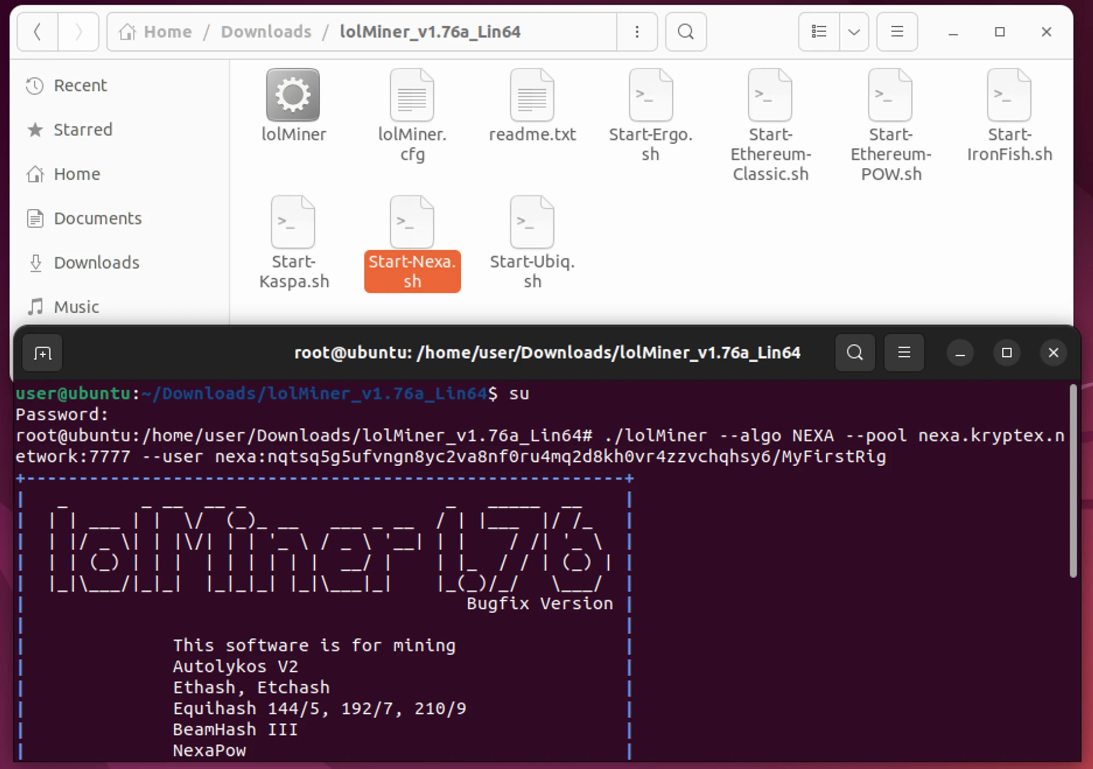Click the file manager search icon
The image size is (1093, 769).
coord(685,32)
